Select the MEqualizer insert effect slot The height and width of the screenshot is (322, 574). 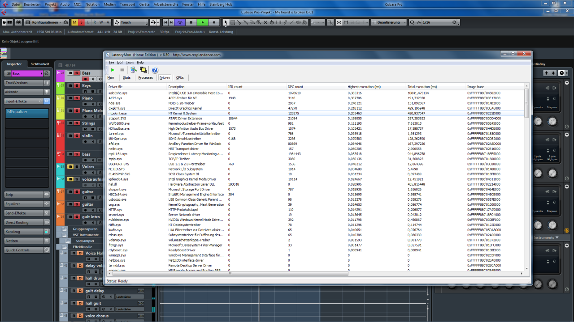click(x=27, y=113)
